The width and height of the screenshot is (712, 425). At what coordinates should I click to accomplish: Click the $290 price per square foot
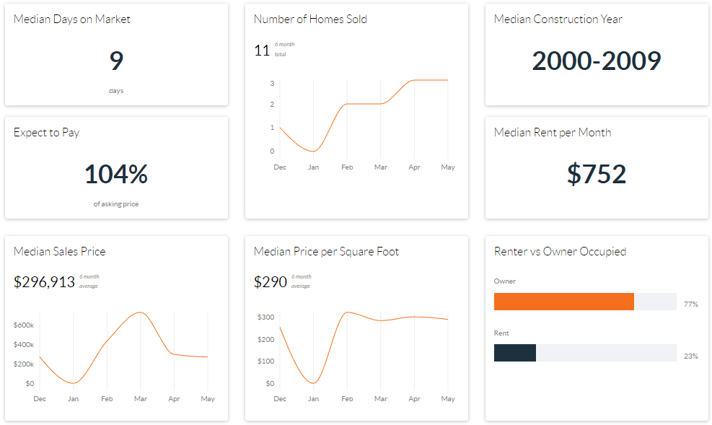click(271, 282)
